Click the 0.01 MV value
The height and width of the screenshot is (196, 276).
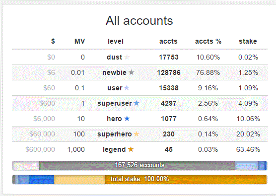coord(78,72)
